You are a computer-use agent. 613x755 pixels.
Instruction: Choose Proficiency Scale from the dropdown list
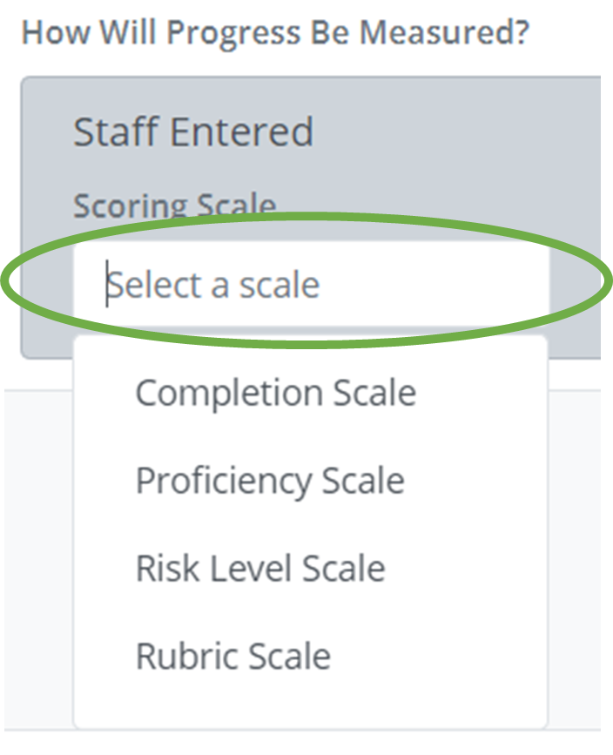tap(270, 481)
